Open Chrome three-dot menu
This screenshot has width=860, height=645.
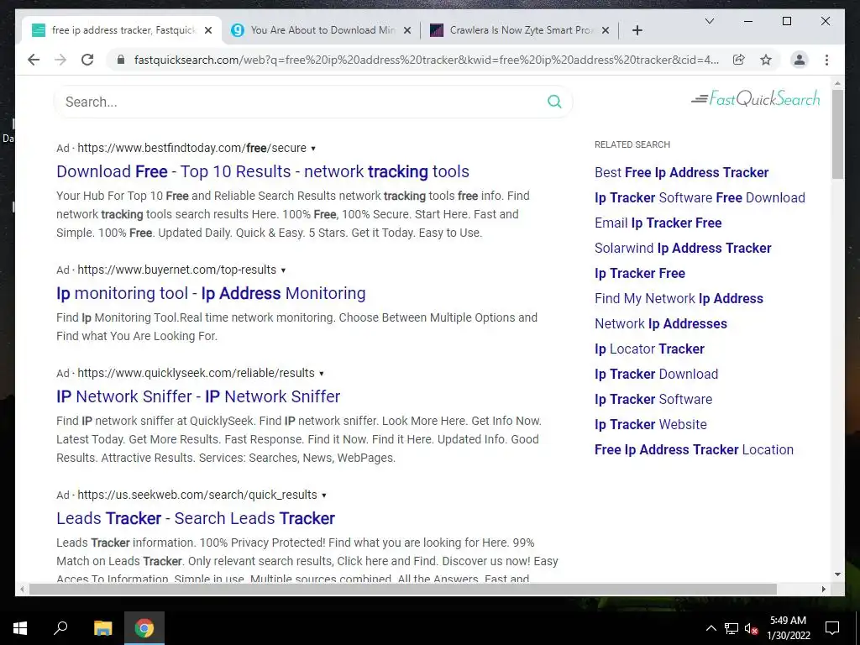click(x=826, y=60)
